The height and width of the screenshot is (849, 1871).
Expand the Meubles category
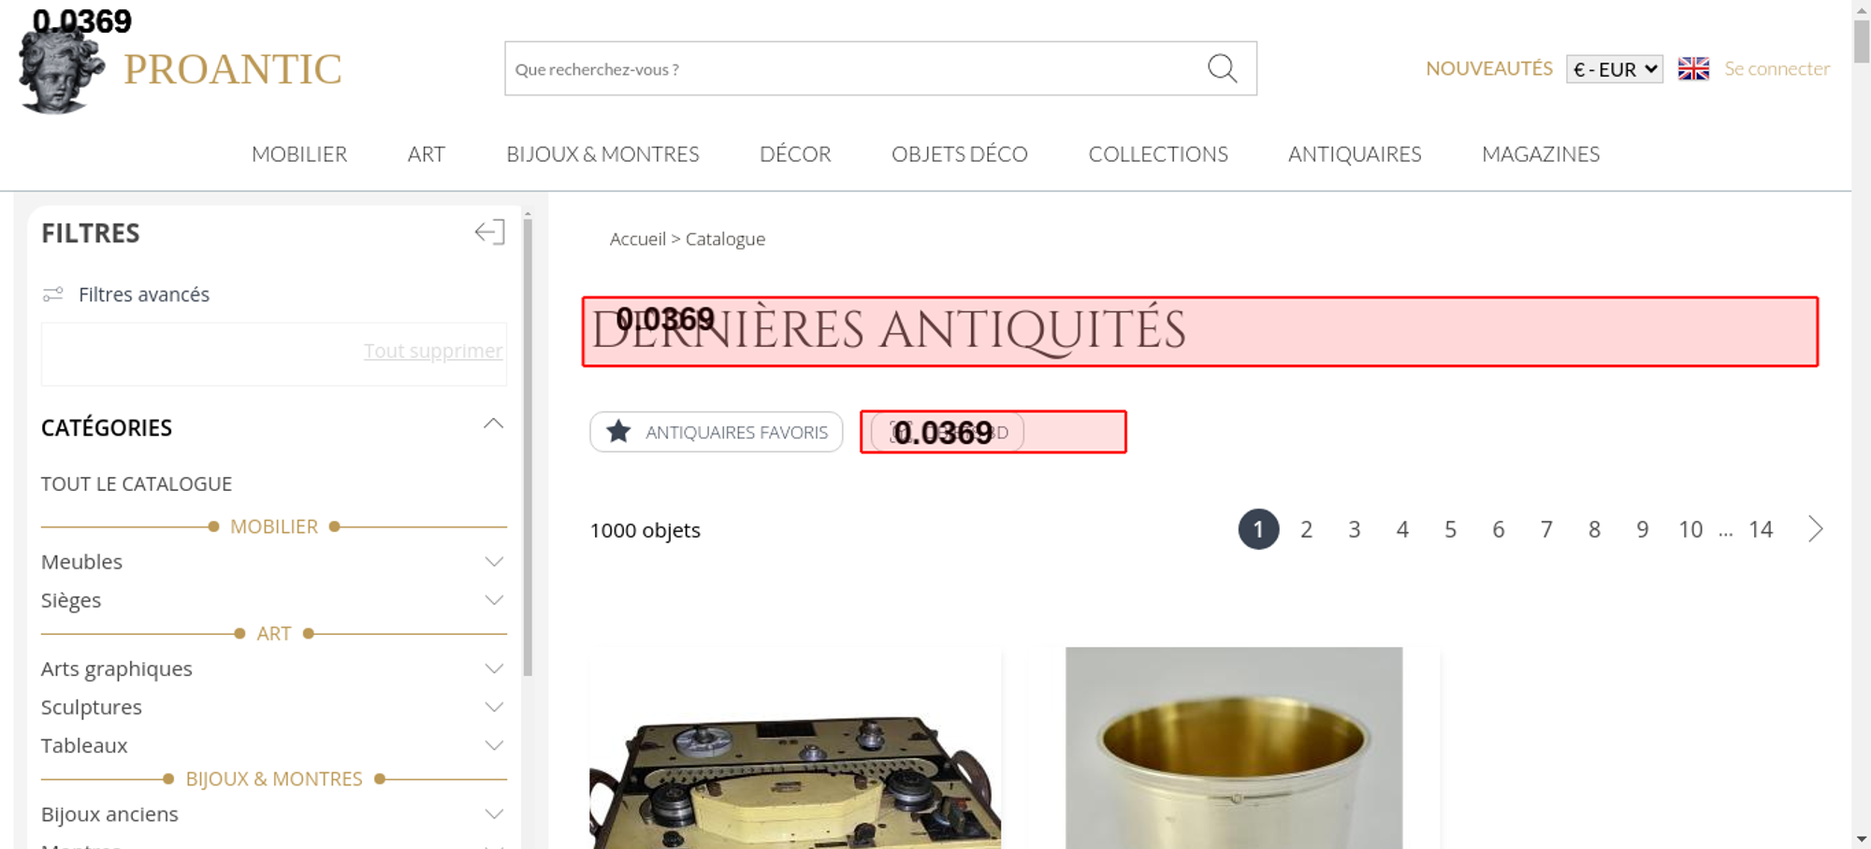point(494,562)
